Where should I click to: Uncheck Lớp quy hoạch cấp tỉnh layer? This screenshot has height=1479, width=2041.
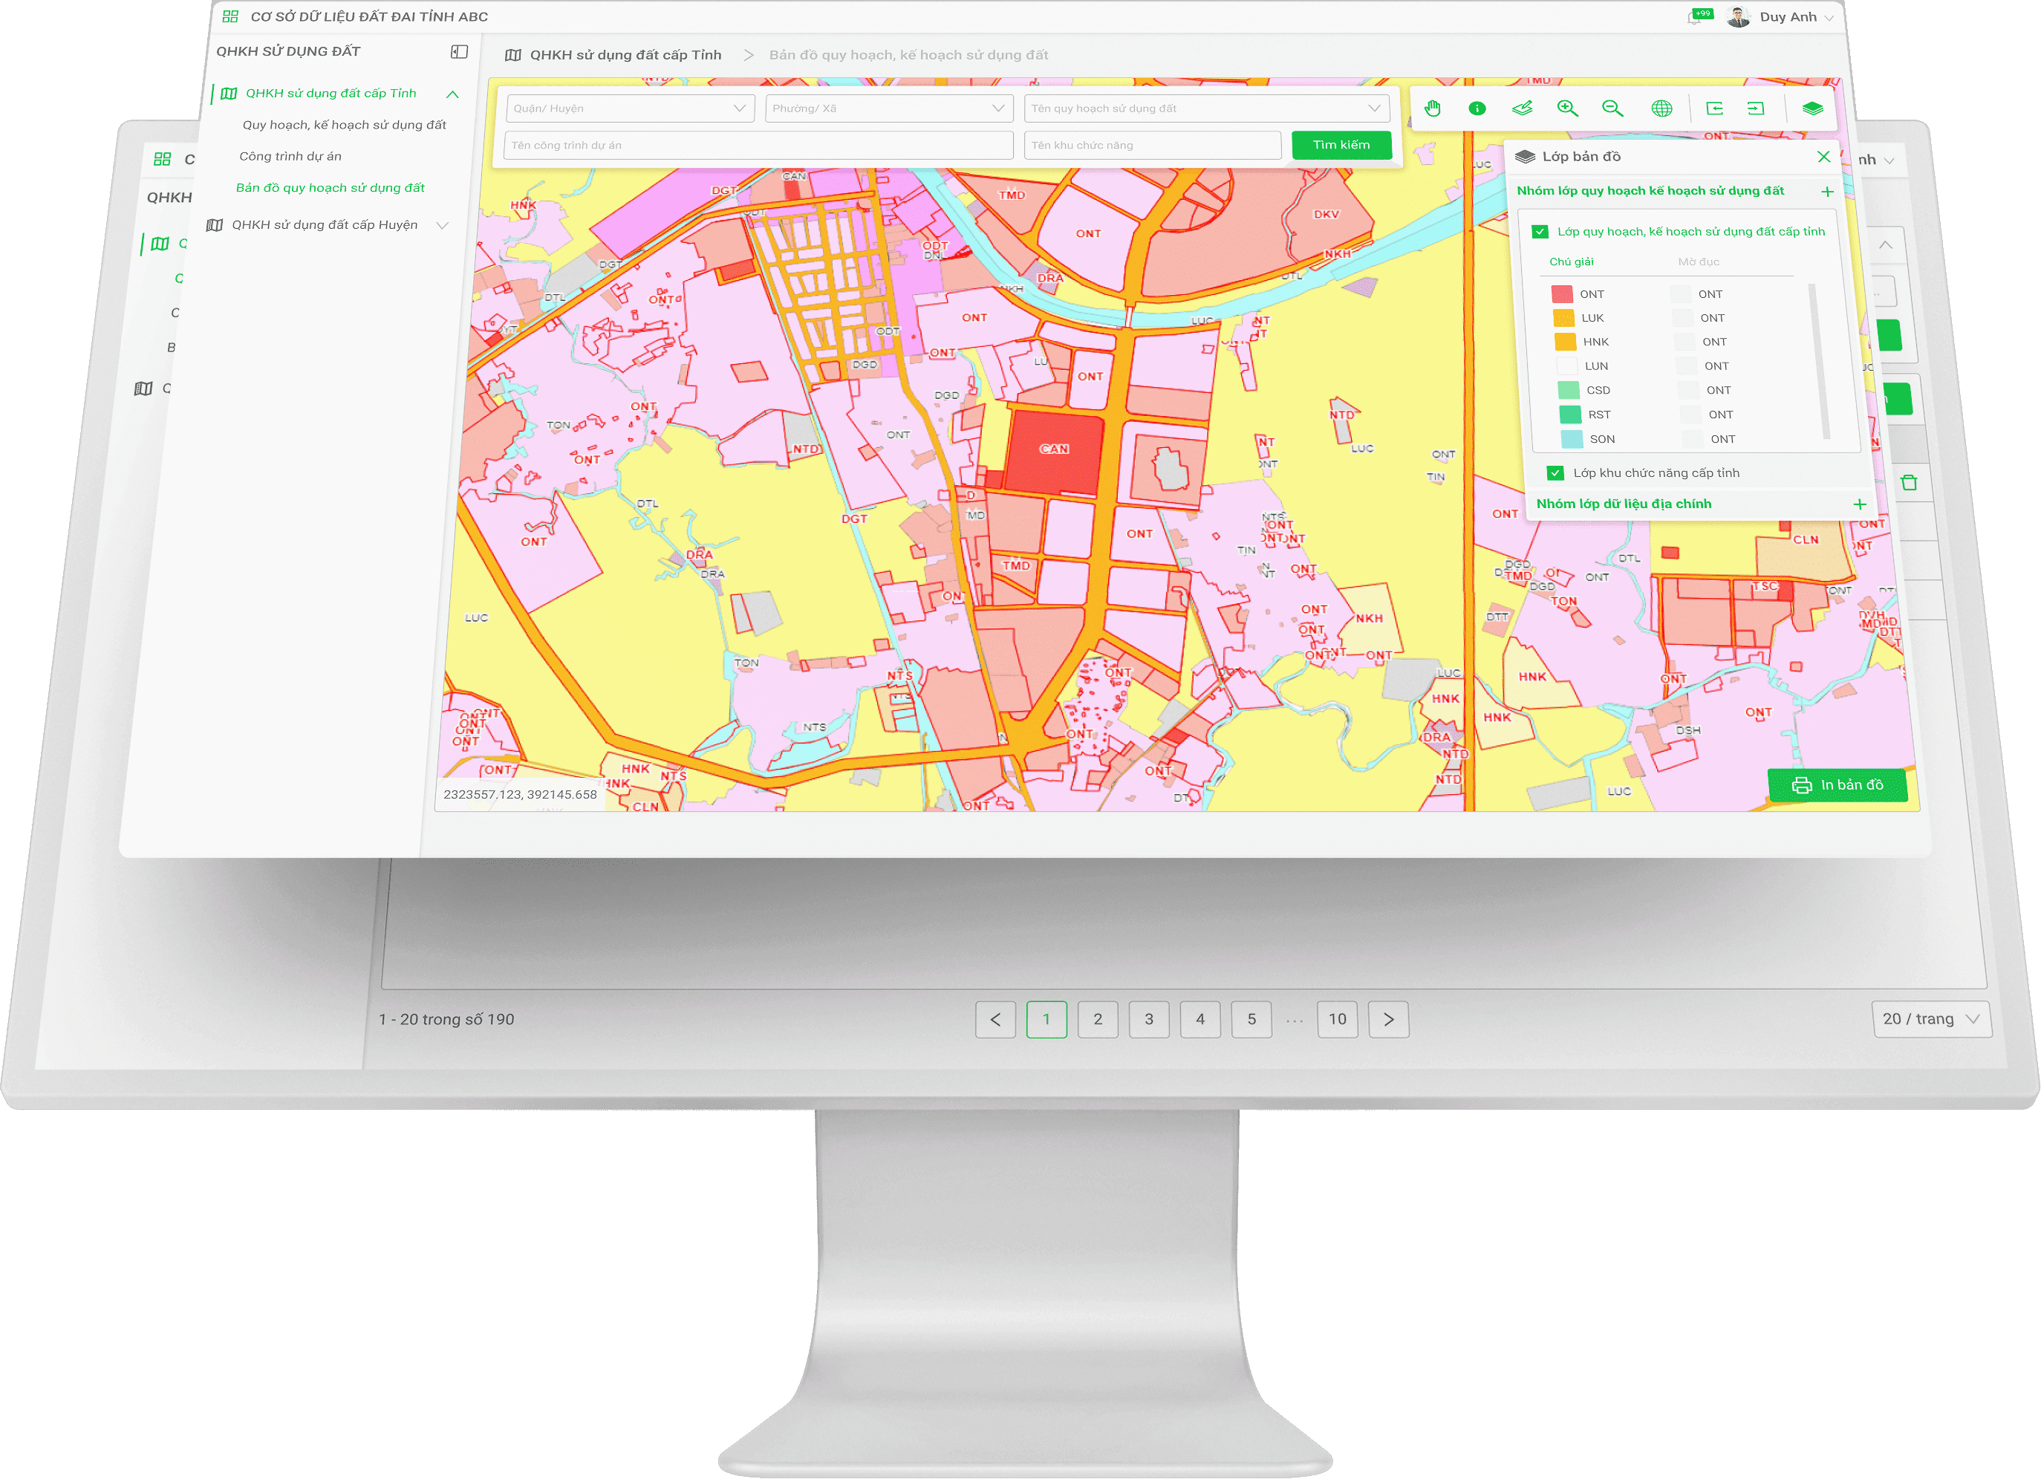pos(1540,231)
